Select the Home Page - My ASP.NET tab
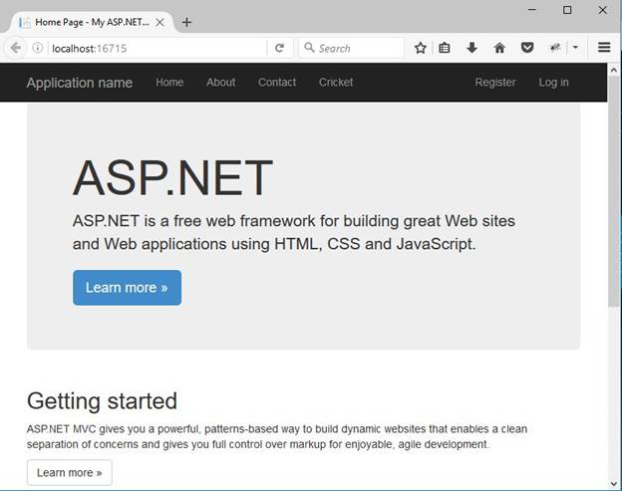The width and height of the screenshot is (622, 491). pos(92,22)
